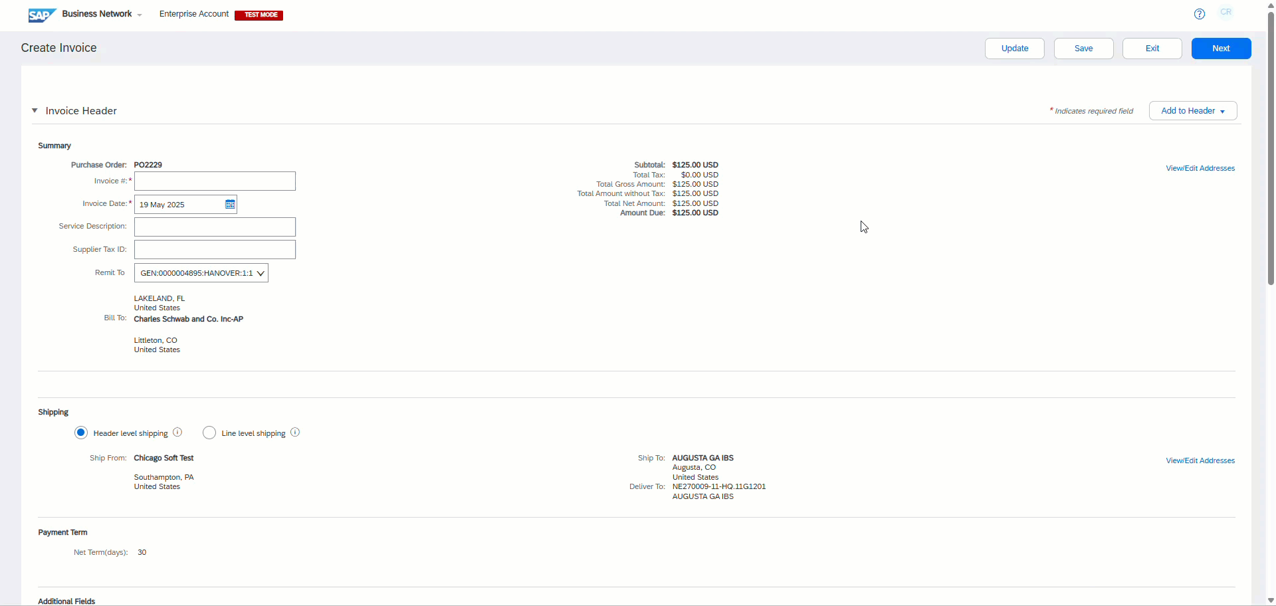Collapse the Invoice Header section
Image resolution: width=1276 pixels, height=606 pixels.
[x=35, y=111]
